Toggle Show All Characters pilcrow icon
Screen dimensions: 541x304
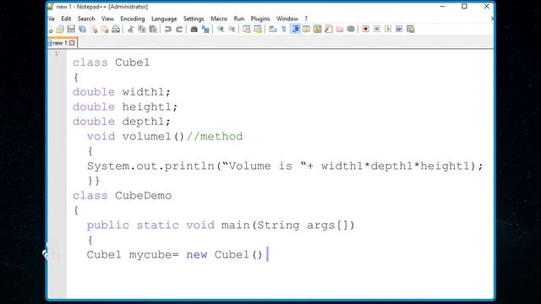point(284,30)
